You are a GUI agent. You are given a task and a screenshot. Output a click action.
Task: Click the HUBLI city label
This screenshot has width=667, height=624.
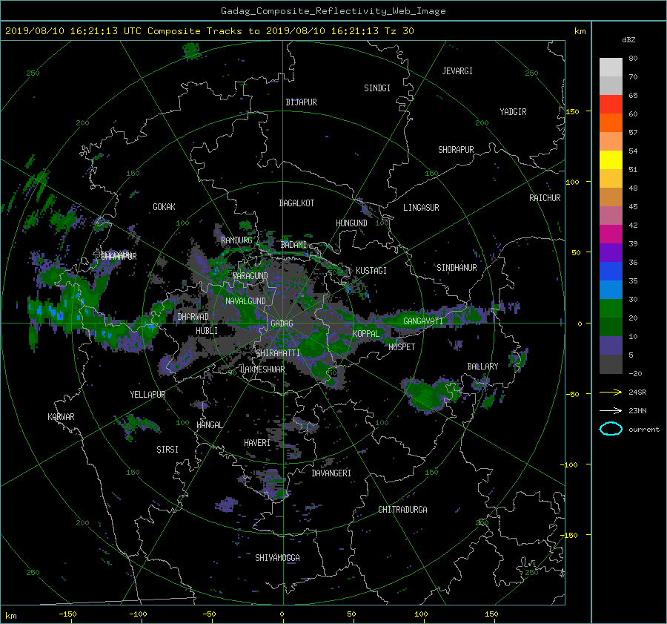[x=207, y=331]
